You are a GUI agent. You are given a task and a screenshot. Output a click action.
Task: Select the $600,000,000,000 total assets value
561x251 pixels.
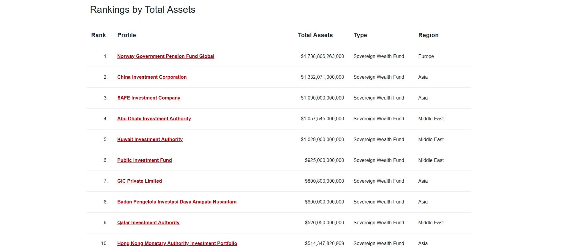[324, 202]
